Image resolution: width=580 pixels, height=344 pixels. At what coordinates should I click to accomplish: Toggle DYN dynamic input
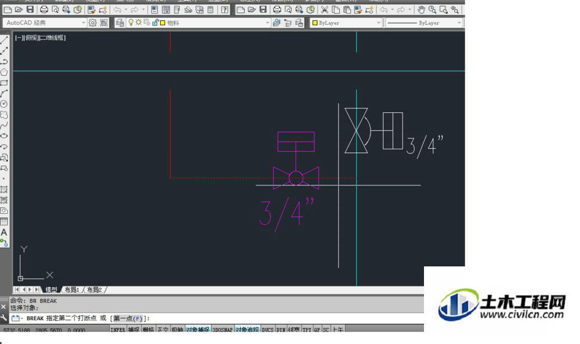281,329
